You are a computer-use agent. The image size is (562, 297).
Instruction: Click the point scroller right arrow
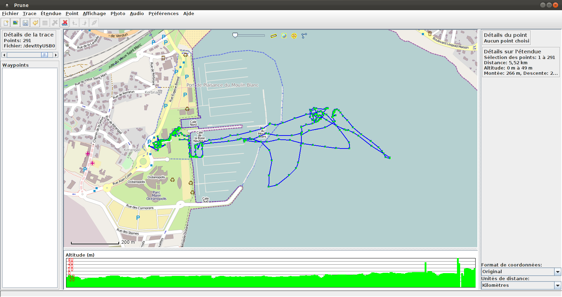pyautogui.click(x=55, y=55)
